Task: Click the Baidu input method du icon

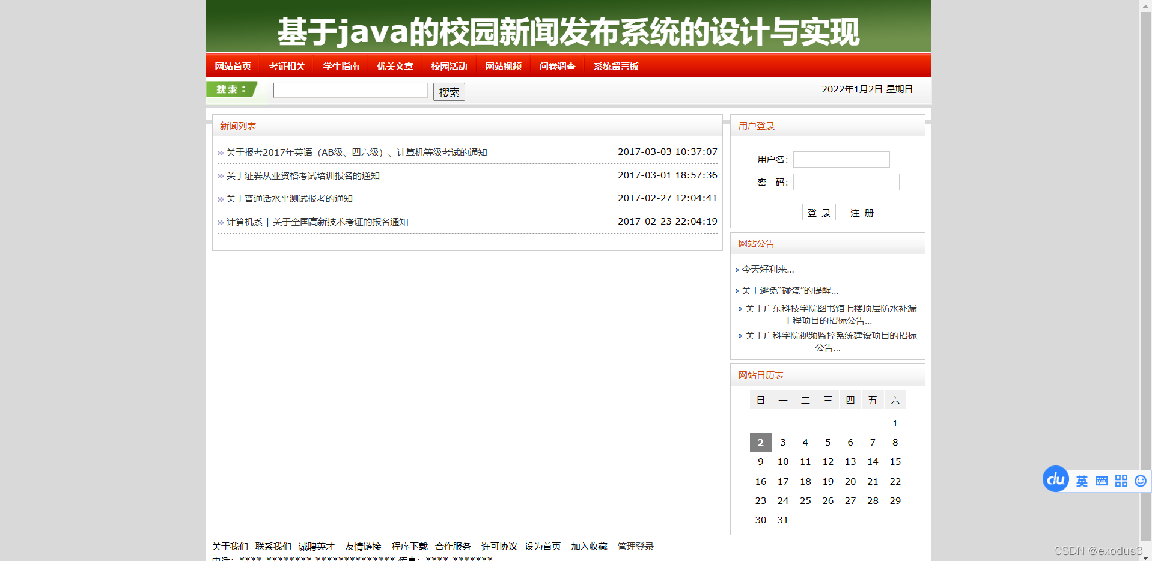Action: (x=1056, y=479)
